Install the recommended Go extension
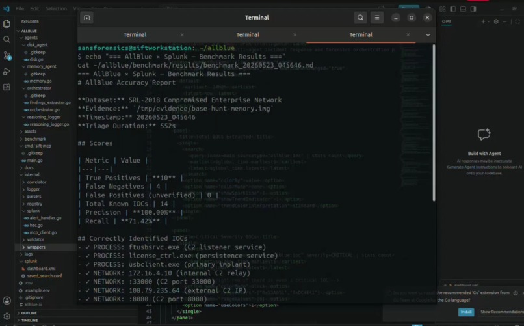Viewport: 524px width, 326px height. click(466, 312)
